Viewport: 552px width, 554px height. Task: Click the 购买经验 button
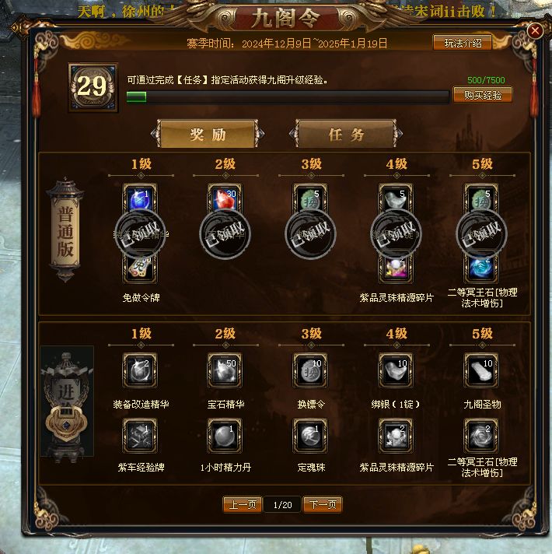(483, 95)
